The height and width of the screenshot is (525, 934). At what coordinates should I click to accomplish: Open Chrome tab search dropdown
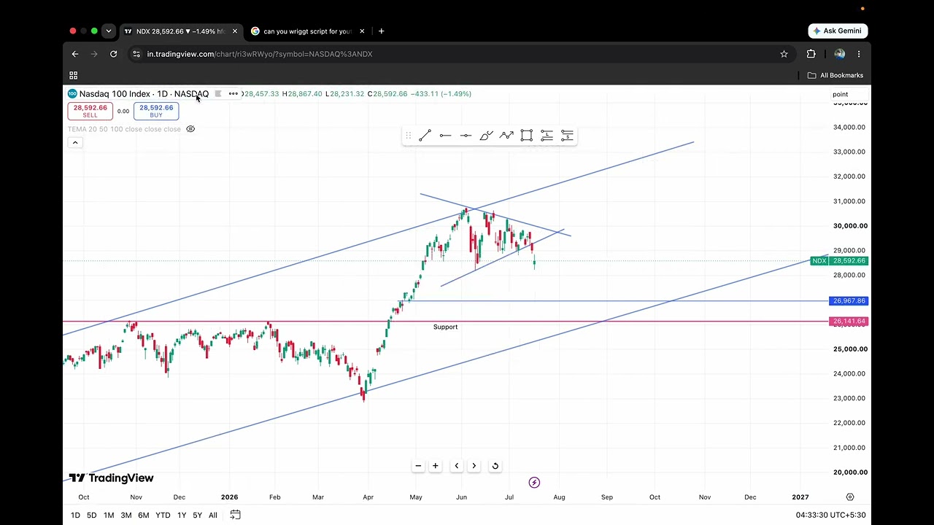coord(108,31)
